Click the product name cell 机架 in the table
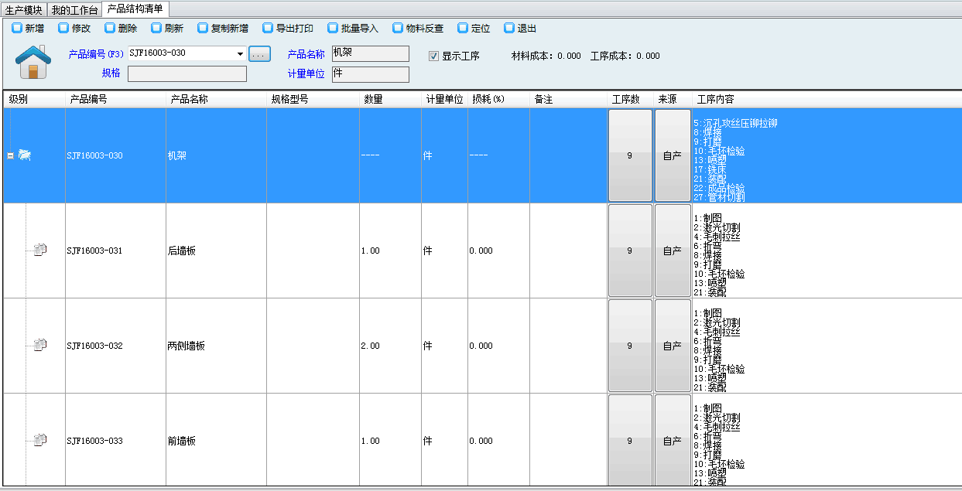962x491 pixels. click(217, 155)
